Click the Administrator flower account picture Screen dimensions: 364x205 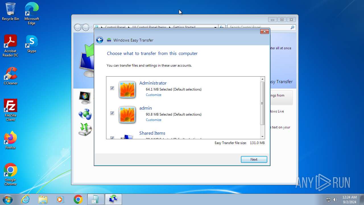(x=127, y=90)
